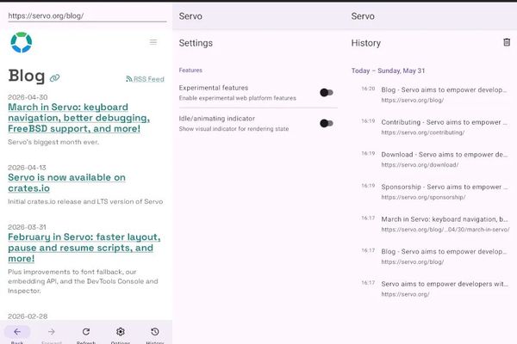This screenshot has height=344, width=517.
Task: Open the hamburger menu on blog page
Action: point(153,42)
